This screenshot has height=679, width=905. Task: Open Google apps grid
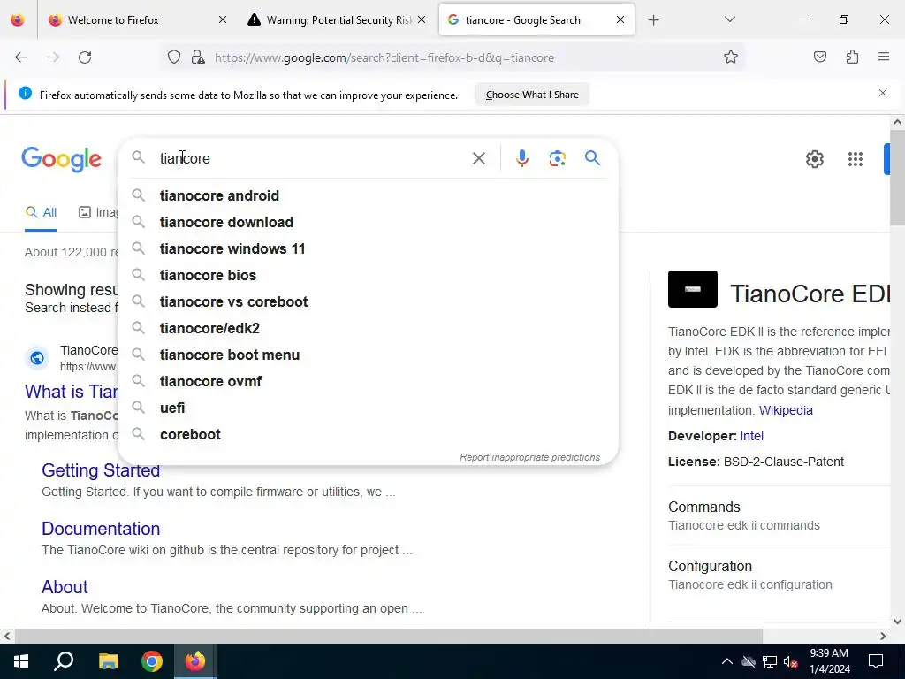(855, 159)
